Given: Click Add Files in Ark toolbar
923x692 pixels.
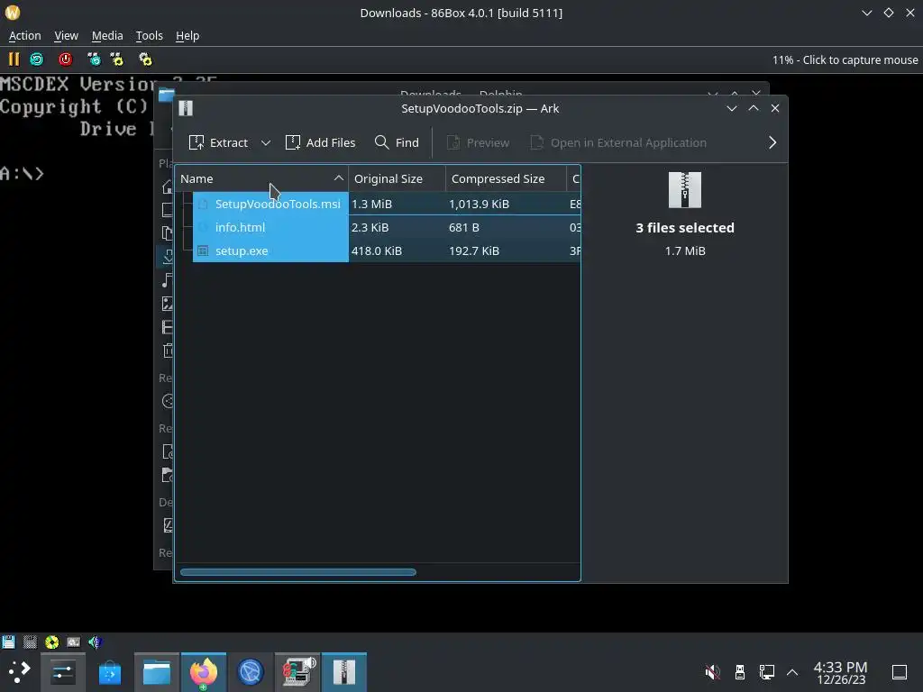Looking at the screenshot, I should [x=320, y=142].
